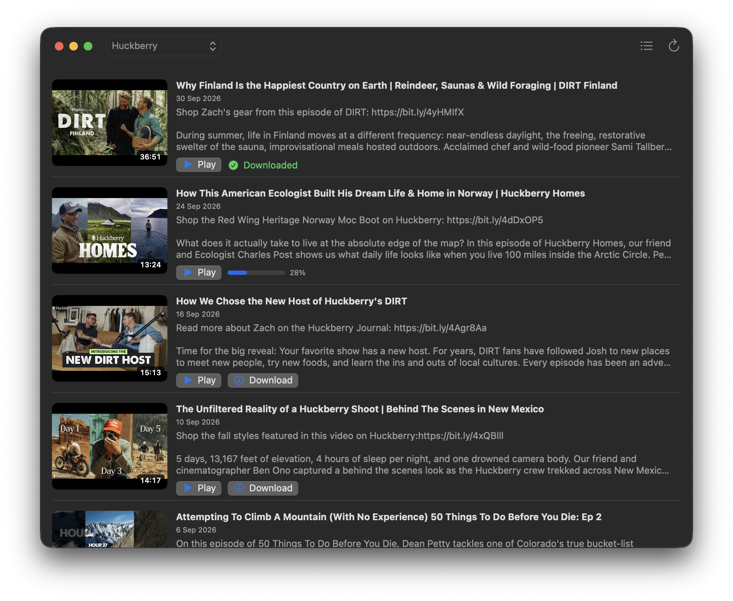Open the Huckberry channel dropdown
The image size is (733, 601).
[163, 46]
